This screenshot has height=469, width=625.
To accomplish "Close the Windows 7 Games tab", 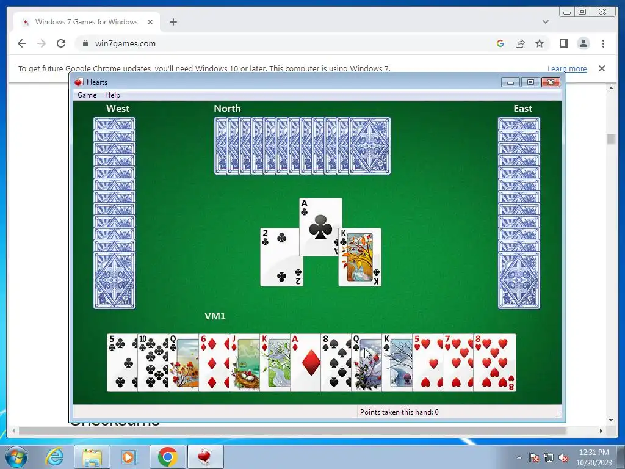I will [150, 22].
